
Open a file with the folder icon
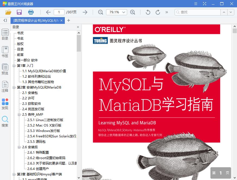tap(8, 12)
